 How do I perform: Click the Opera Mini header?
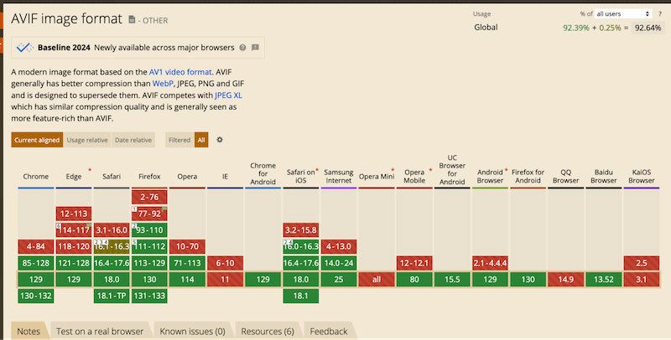[x=377, y=177]
